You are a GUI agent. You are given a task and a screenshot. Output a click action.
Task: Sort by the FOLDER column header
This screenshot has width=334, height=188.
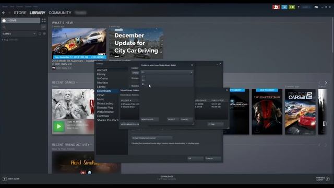pos(126,100)
